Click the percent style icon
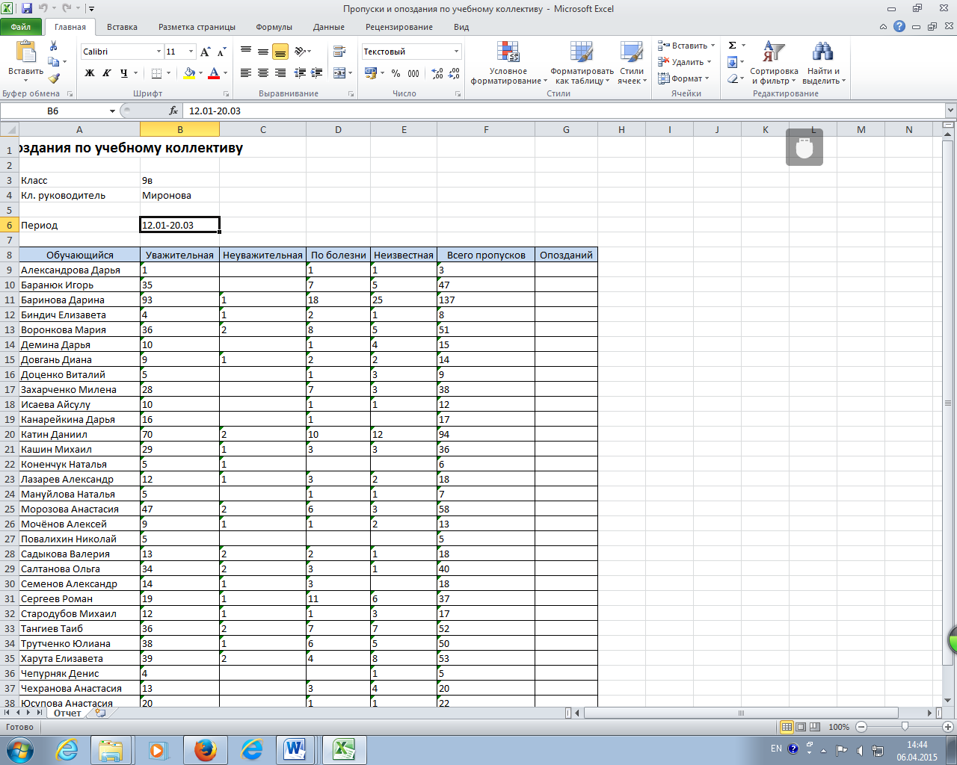 [396, 73]
